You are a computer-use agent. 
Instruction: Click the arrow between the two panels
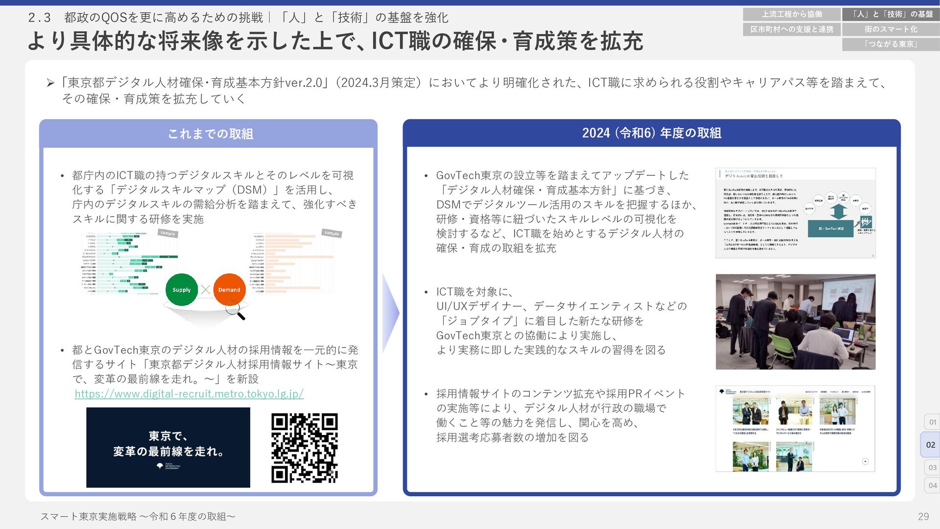[390, 313]
